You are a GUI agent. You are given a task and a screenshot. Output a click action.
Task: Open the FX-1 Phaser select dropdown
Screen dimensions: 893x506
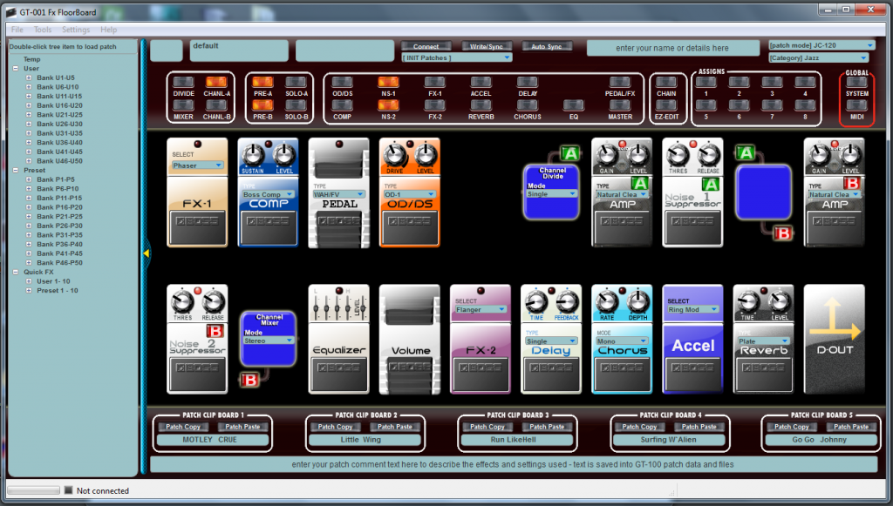click(197, 165)
